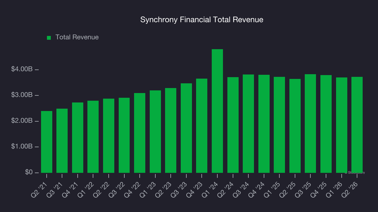378x212 pixels.
Task: Click the $3.00B y-axis label
Action: tap(22, 95)
